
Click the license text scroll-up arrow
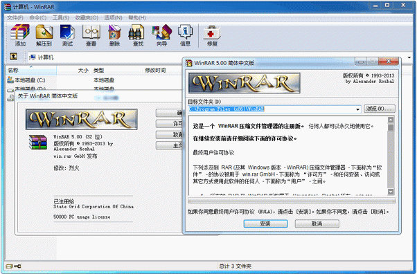(391, 120)
